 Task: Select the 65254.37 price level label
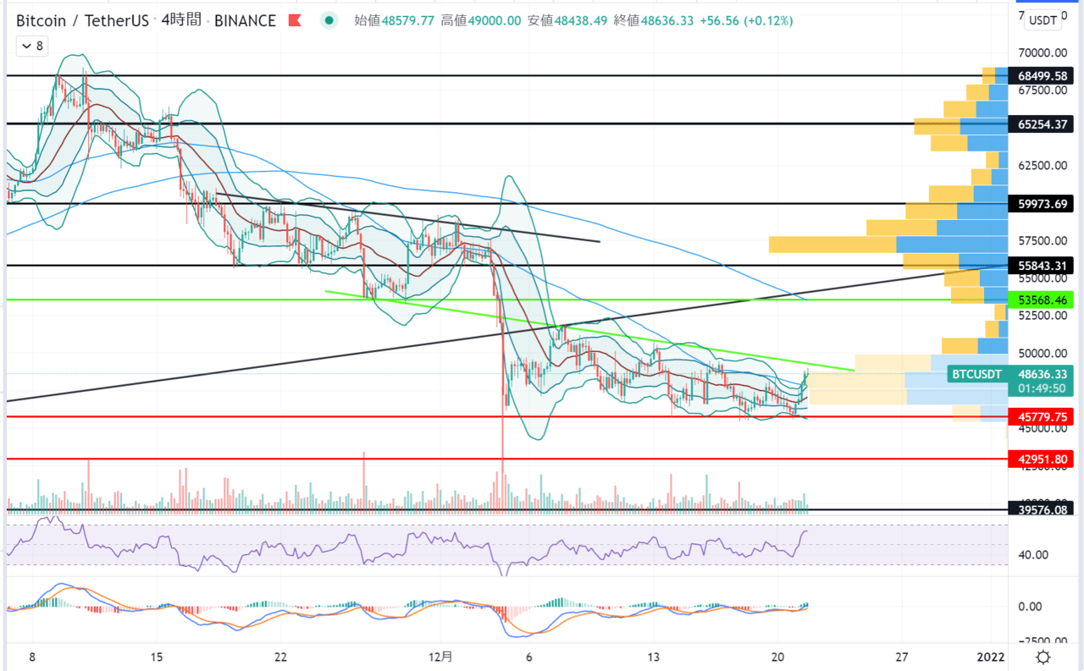pos(1042,124)
